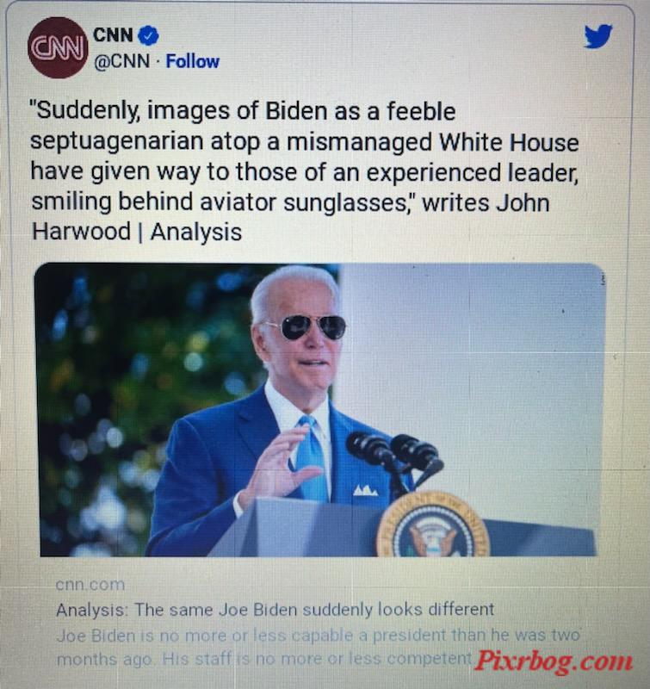Click the 'Harwood | Analysis' line of the tweet
This screenshot has height=689, width=650.
point(137,232)
